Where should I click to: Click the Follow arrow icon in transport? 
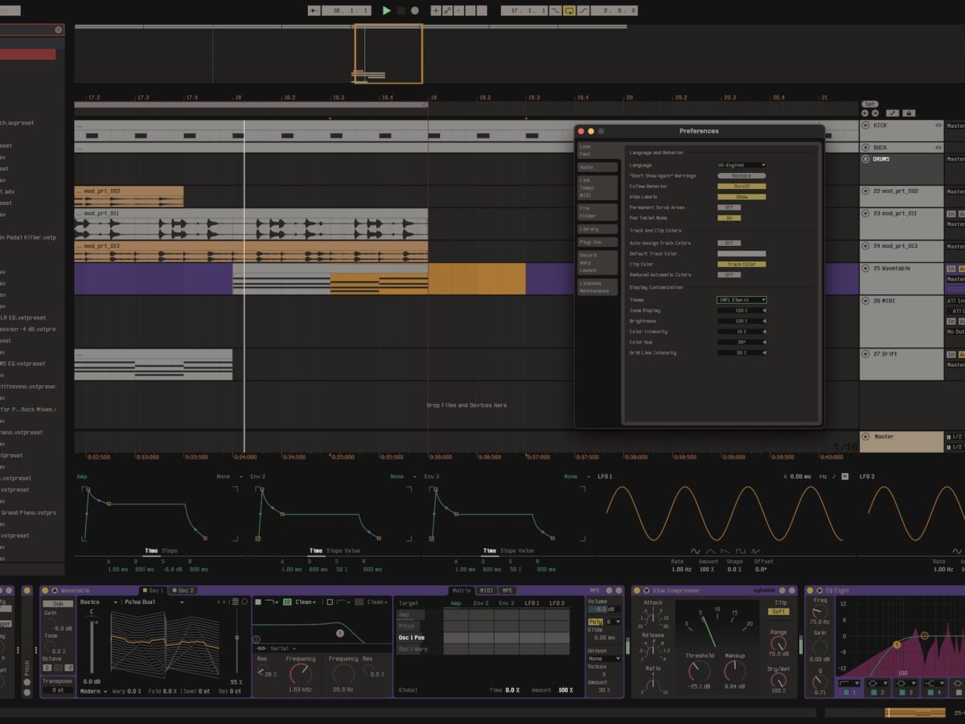(313, 10)
